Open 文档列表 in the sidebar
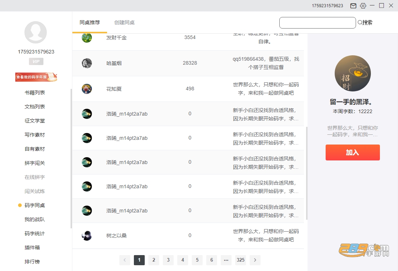 coord(35,107)
